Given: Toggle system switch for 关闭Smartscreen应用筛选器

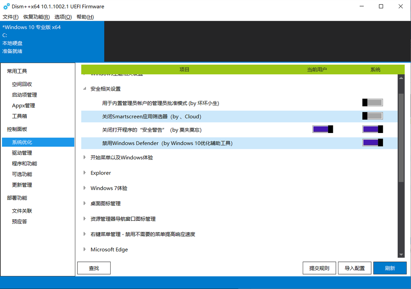Looking at the screenshot, I should click(373, 116).
